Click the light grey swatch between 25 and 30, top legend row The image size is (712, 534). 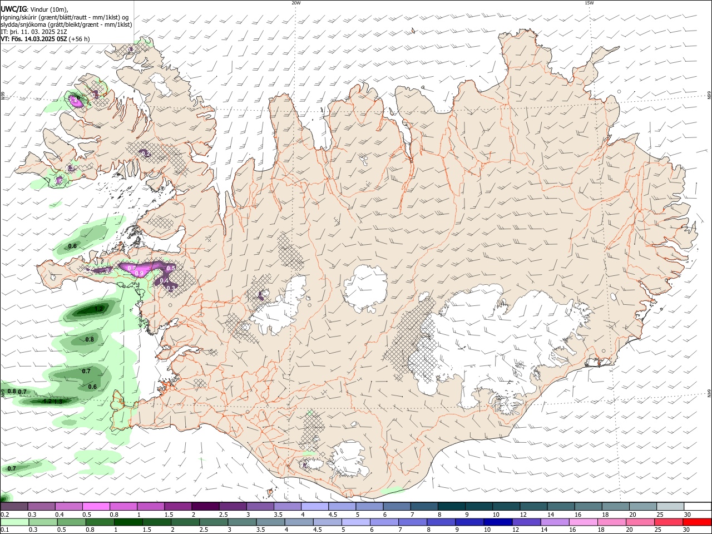coord(671,507)
